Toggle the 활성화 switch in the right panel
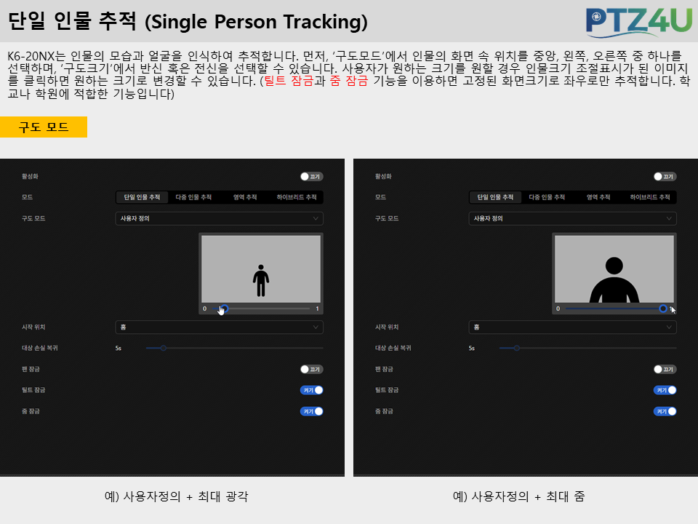The width and height of the screenshot is (698, 524). click(665, 176)
